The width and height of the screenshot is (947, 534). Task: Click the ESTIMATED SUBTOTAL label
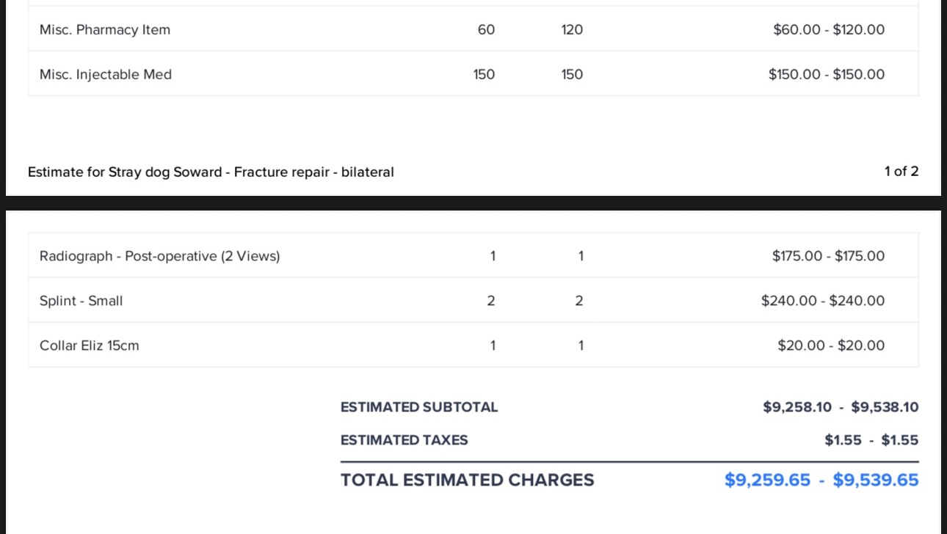[419, 407]
